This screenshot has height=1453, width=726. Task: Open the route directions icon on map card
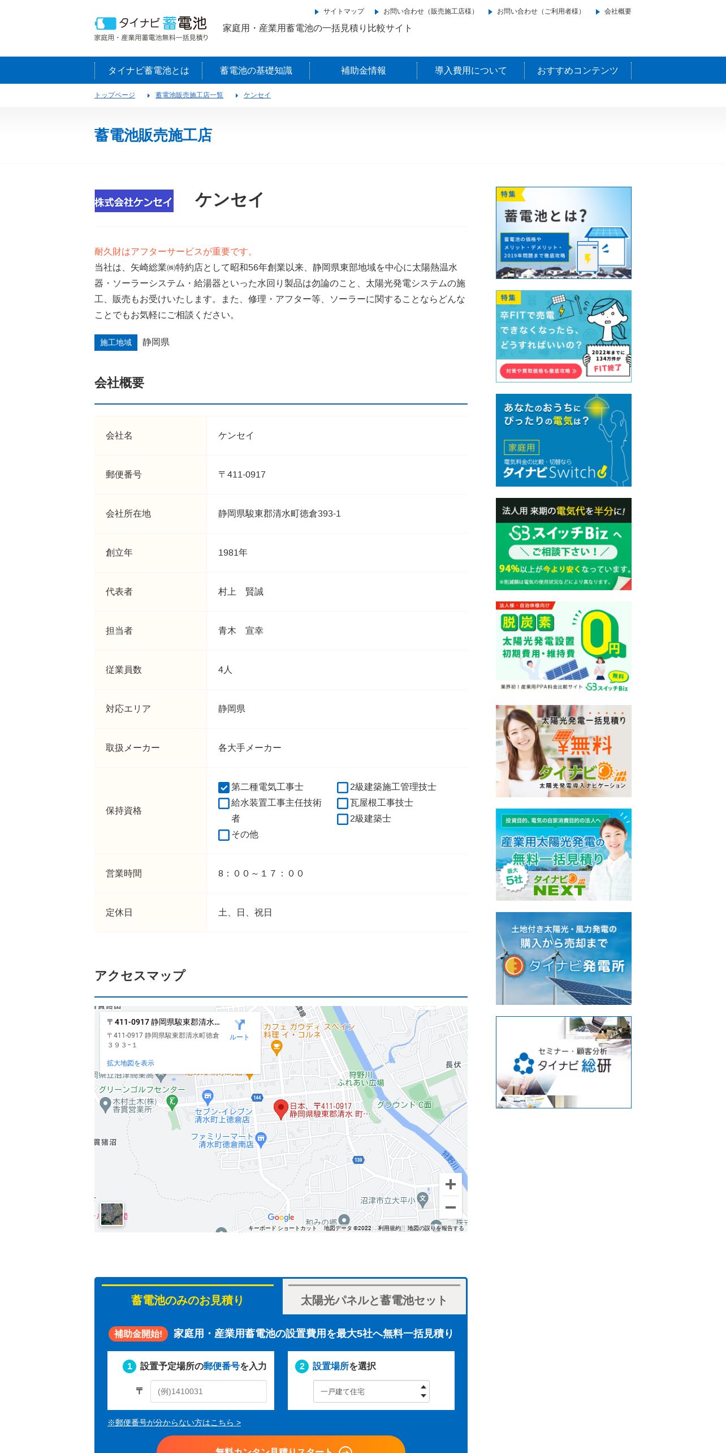pos(240,1029)
